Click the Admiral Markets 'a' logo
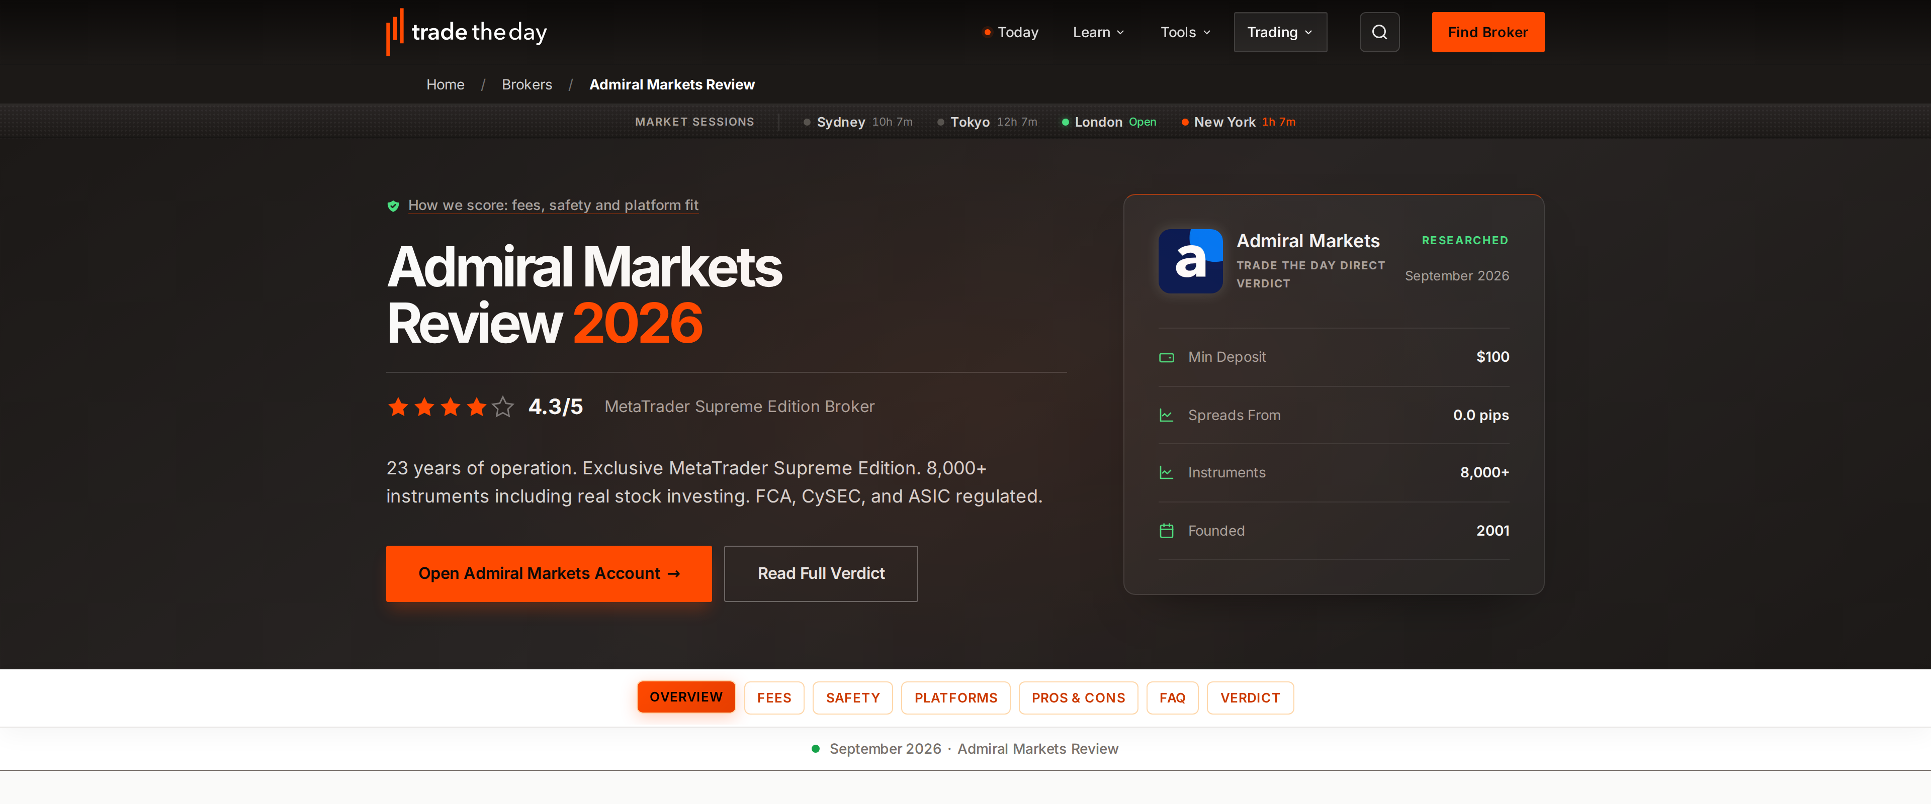 pos(1190,261)
